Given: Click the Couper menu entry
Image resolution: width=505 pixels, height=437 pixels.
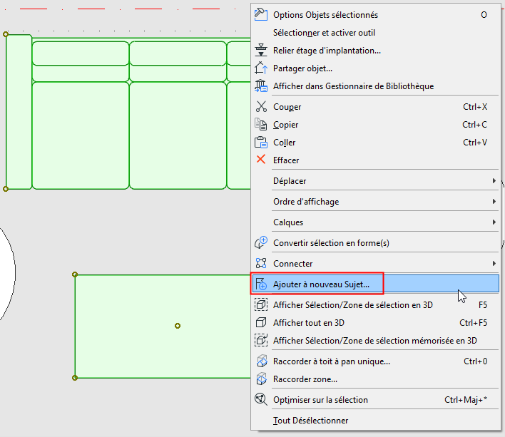Looking at the screenshot, I should 375,107.
